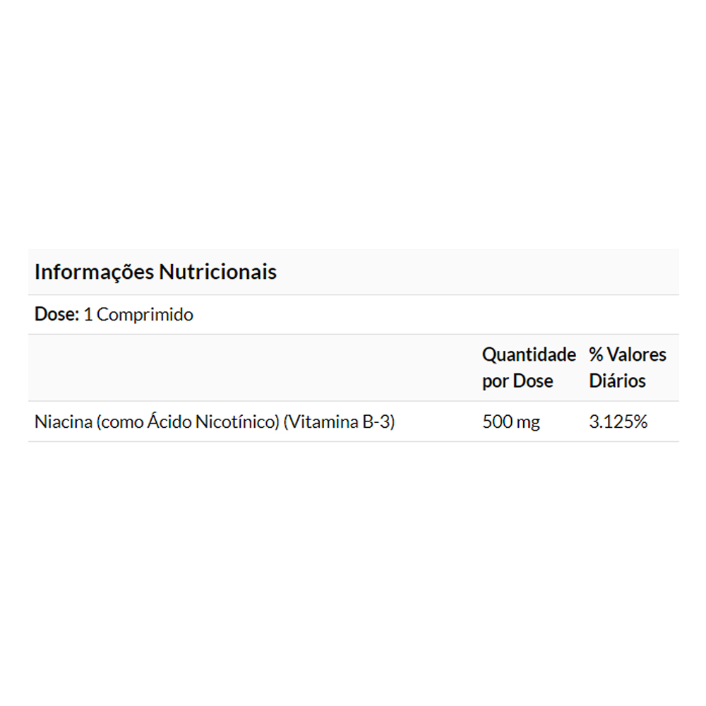The width and height of the screenshot is (706, 706).
Task: Click the % symbol before Valores
Action: [x=596, y=354]
